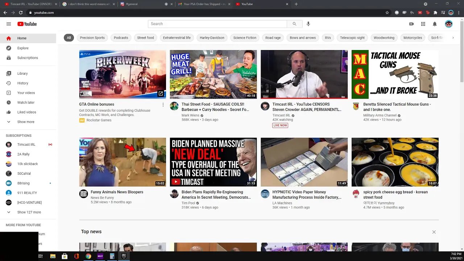
Task: Open Office from the taskbar
Action: coord(76,256)
